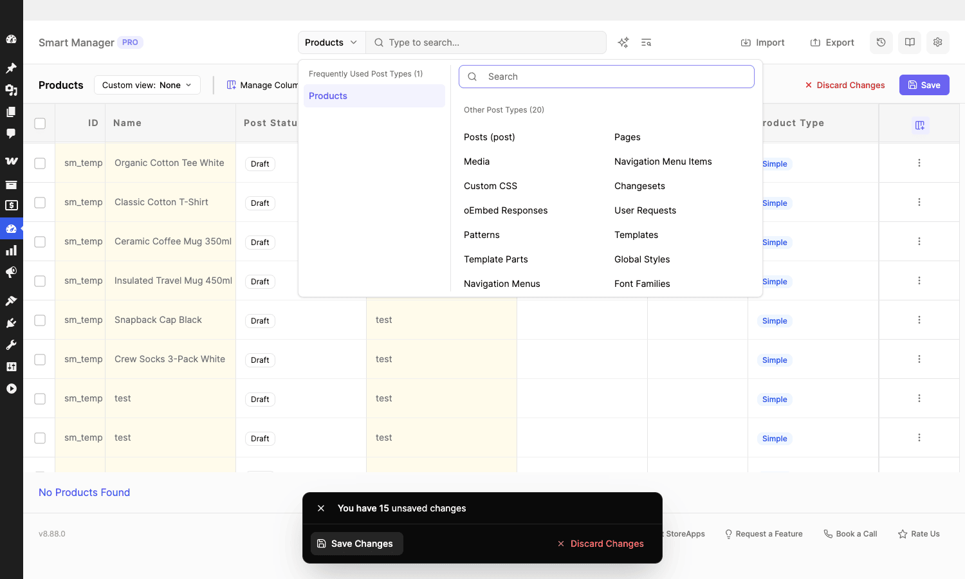Check the Snapback Cap Black row checkbox
Viewport: 965px width, 579px height.
40,320
